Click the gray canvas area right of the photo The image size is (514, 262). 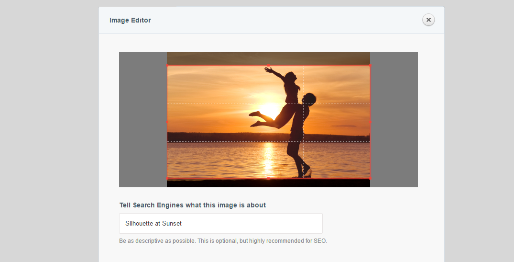394,120
